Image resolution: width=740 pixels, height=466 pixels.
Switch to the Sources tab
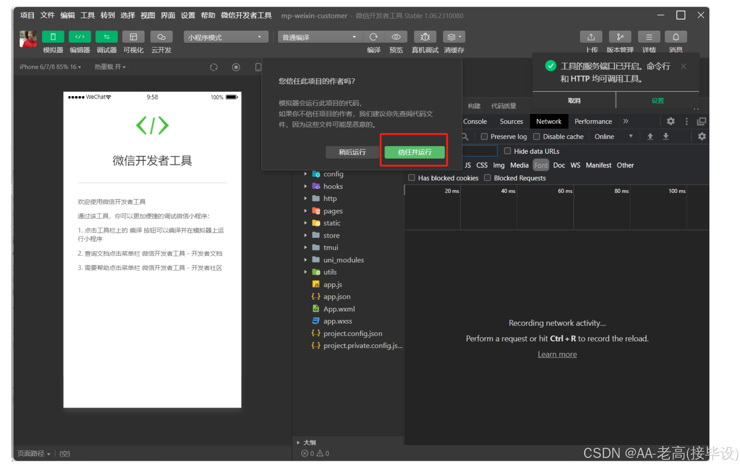[511, 121]
